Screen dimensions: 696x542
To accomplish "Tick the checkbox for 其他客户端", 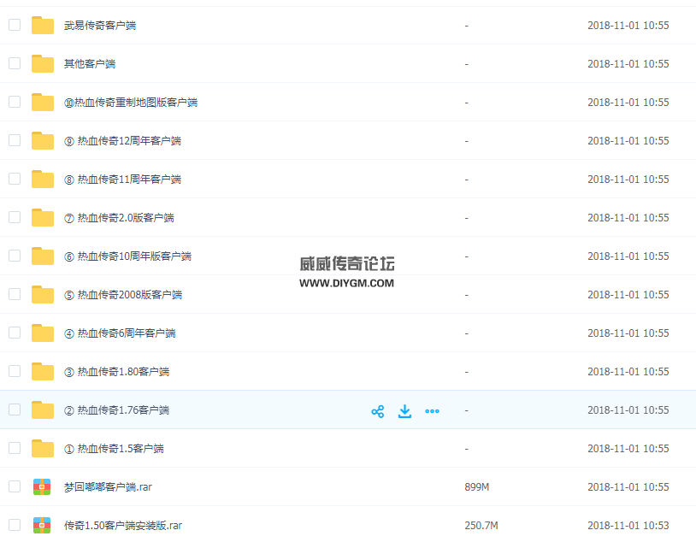I will pyautogui.click(x=15, y=63).
